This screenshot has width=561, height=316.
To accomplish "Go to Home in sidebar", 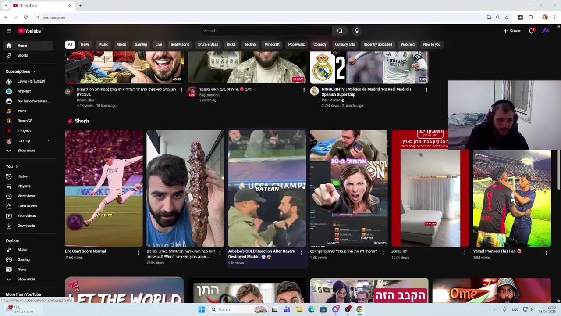I will click(x=27, y=46).
